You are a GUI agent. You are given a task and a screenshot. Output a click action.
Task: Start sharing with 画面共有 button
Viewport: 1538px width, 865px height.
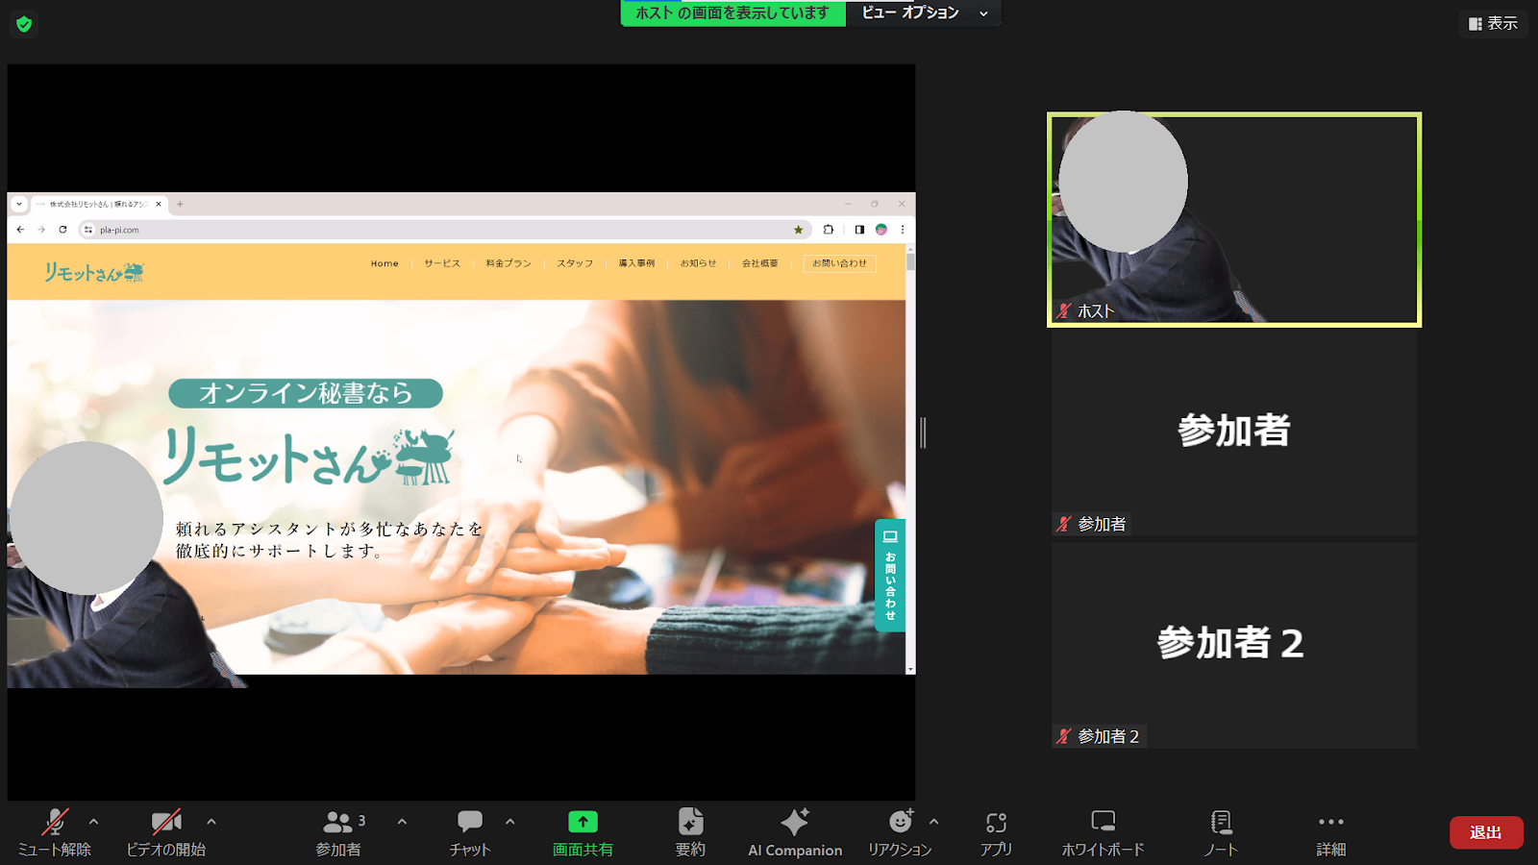coord(583,832)
